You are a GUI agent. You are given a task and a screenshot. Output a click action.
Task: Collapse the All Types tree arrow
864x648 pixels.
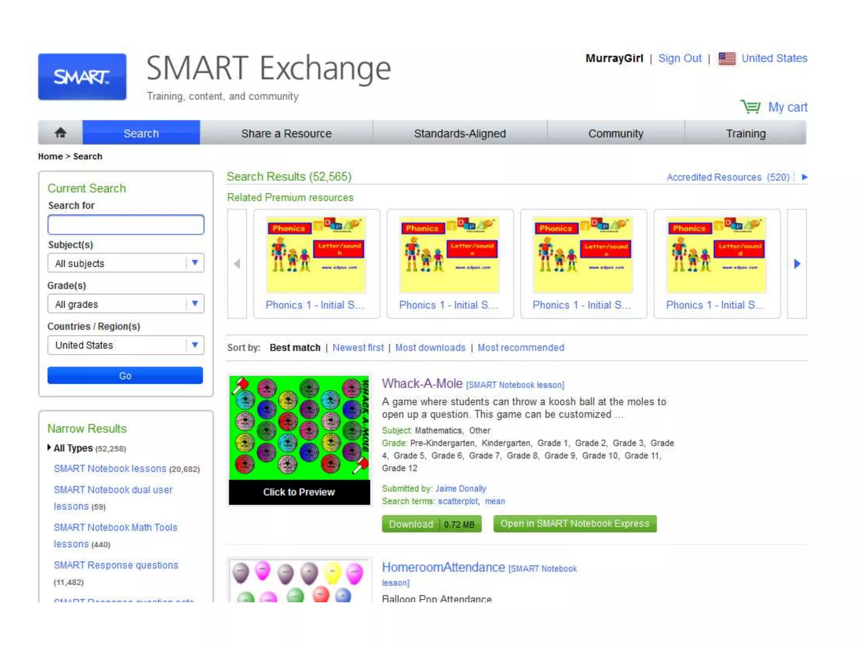point(49,448)
